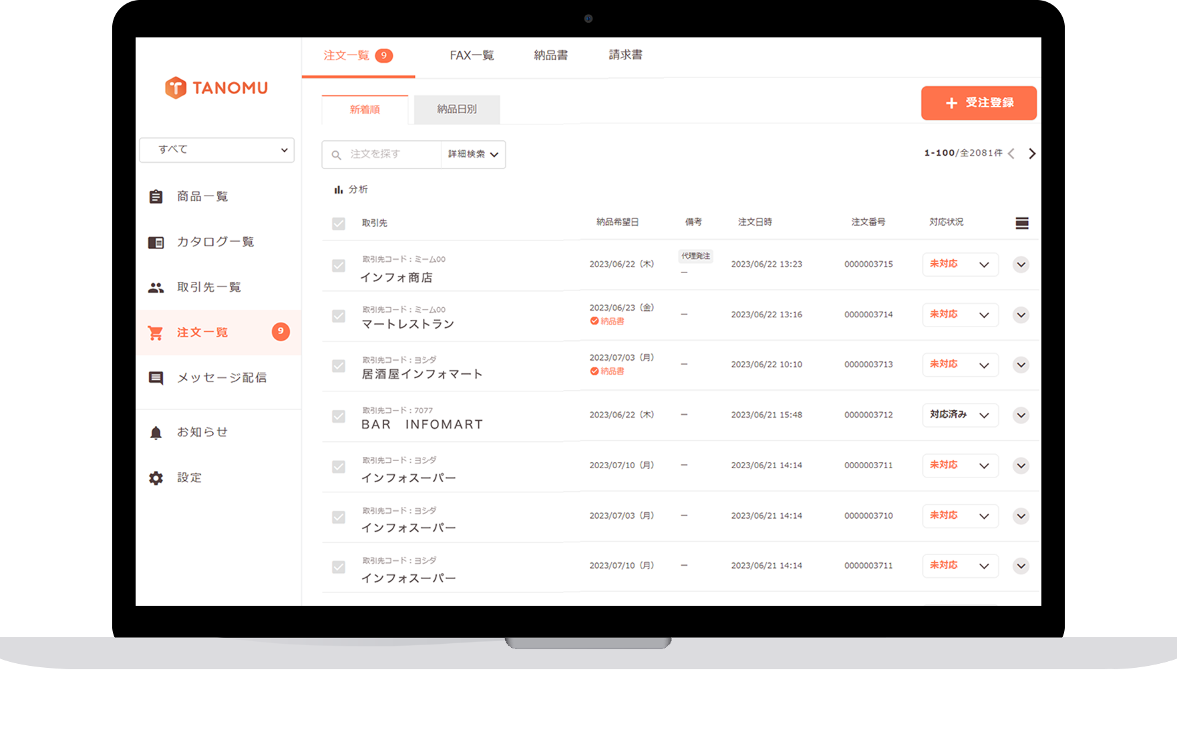Expand row details for BAR INFOMART

point(1021,415)
